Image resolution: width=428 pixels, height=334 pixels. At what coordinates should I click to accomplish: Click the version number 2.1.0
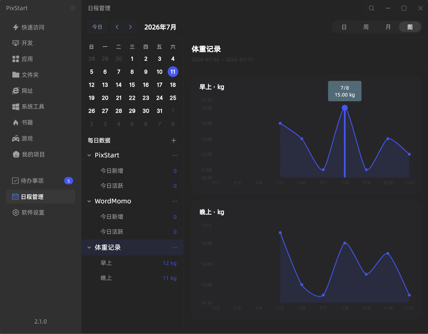tap(40, 322)
